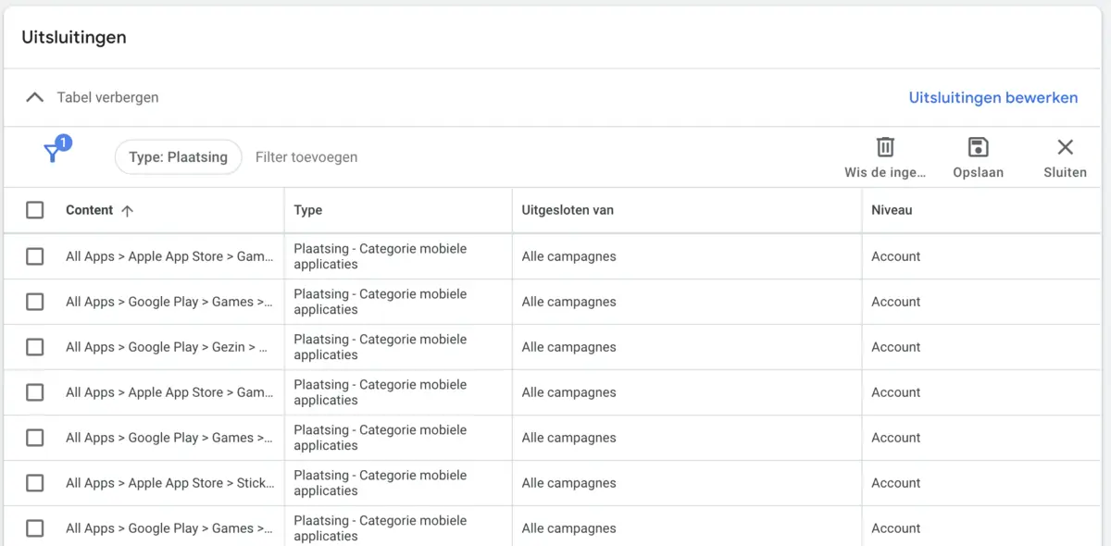Sort by the Content column header
This screenshot has width=1111, height=546.
coord(90,210)
